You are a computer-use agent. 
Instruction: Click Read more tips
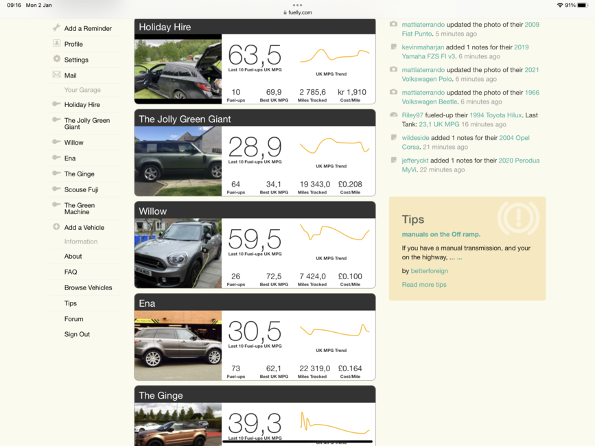click(x=424, y=285)
